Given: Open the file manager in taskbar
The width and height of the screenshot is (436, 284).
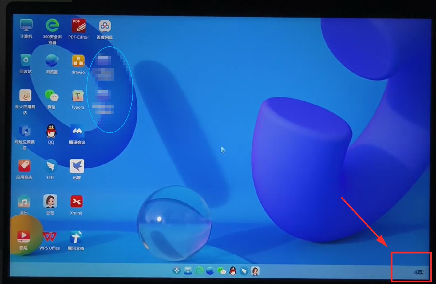Looking at the screenshot, I should point(188,271).
